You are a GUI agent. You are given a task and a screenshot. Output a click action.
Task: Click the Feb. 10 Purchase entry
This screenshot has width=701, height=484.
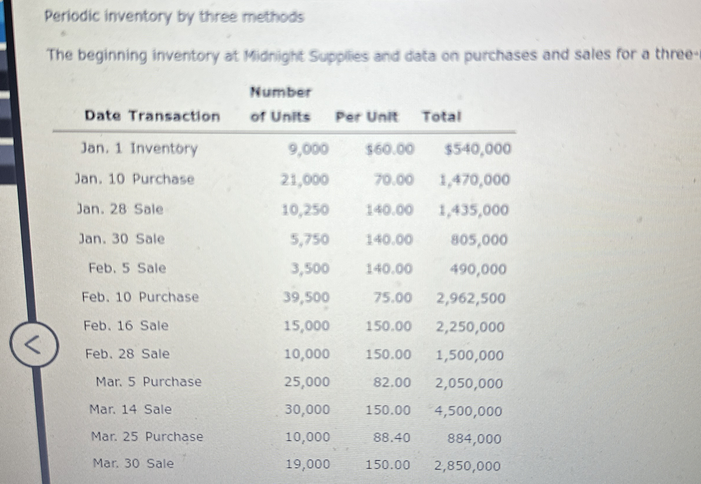point(140,297)
